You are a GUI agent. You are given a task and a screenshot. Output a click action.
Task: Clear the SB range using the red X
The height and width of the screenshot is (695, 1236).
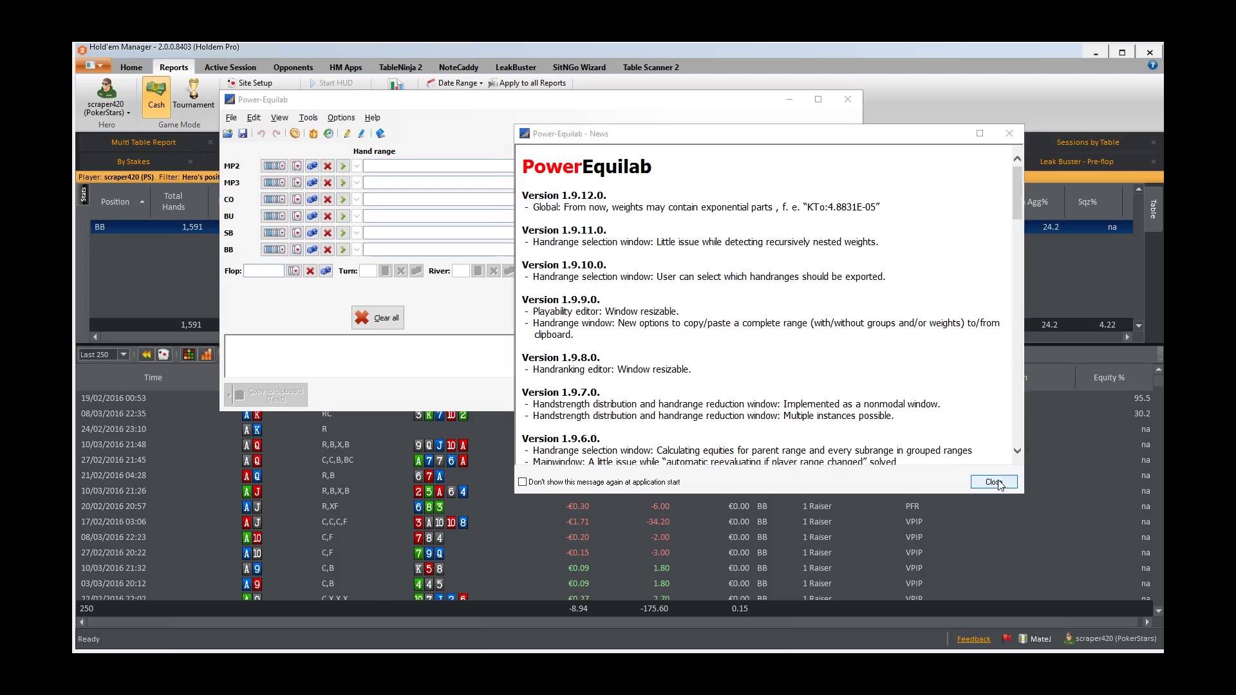tap(327, 233)
